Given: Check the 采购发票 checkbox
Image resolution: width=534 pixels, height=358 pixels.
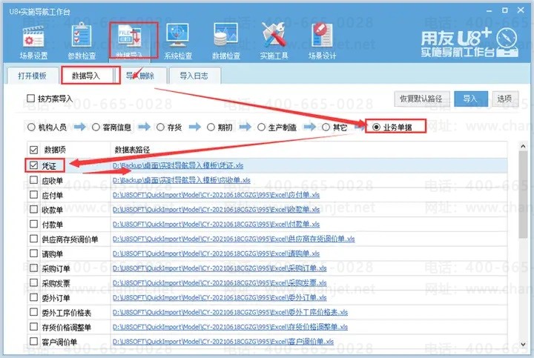Looking at the screenshot, I should [33, 283].
